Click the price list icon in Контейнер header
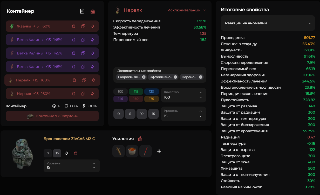Screen dimensions: 320x195 82,11
